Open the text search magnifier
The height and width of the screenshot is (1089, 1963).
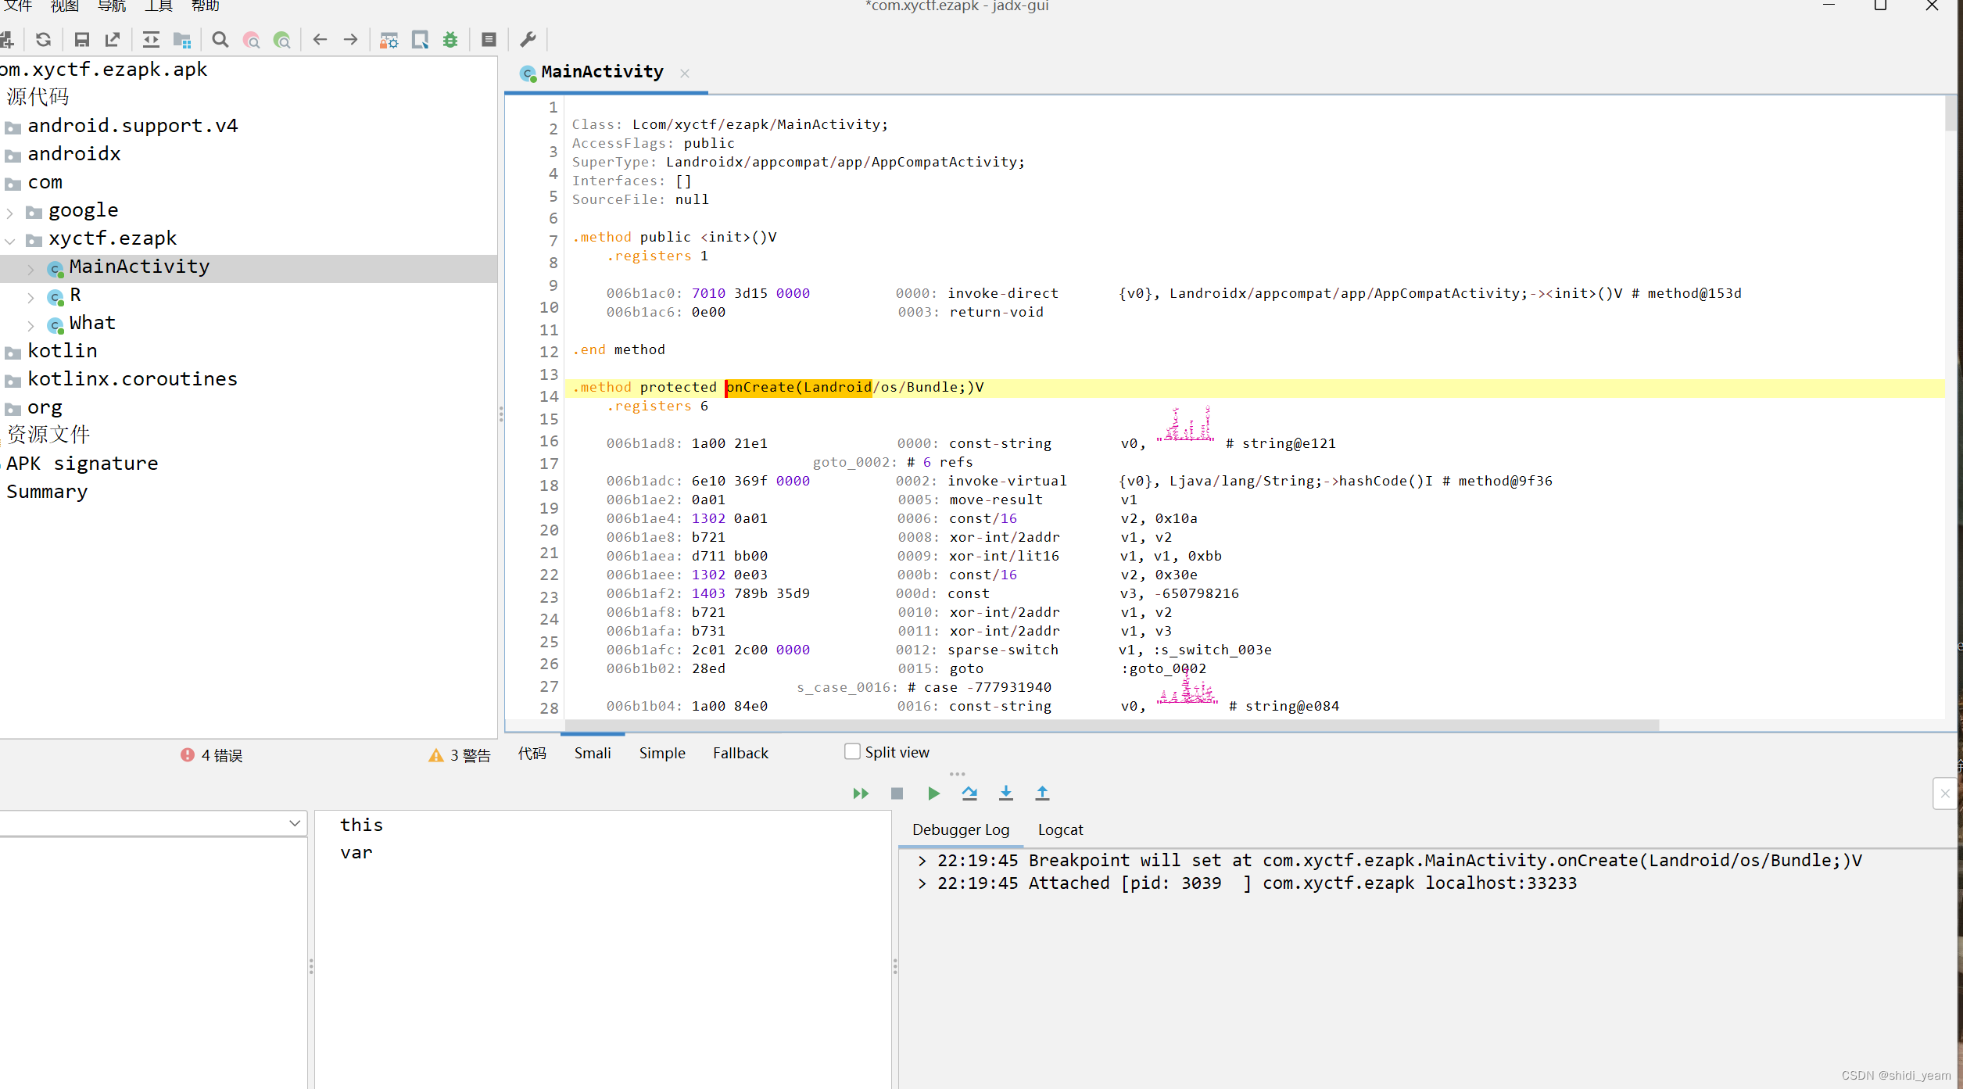[220, 39]
